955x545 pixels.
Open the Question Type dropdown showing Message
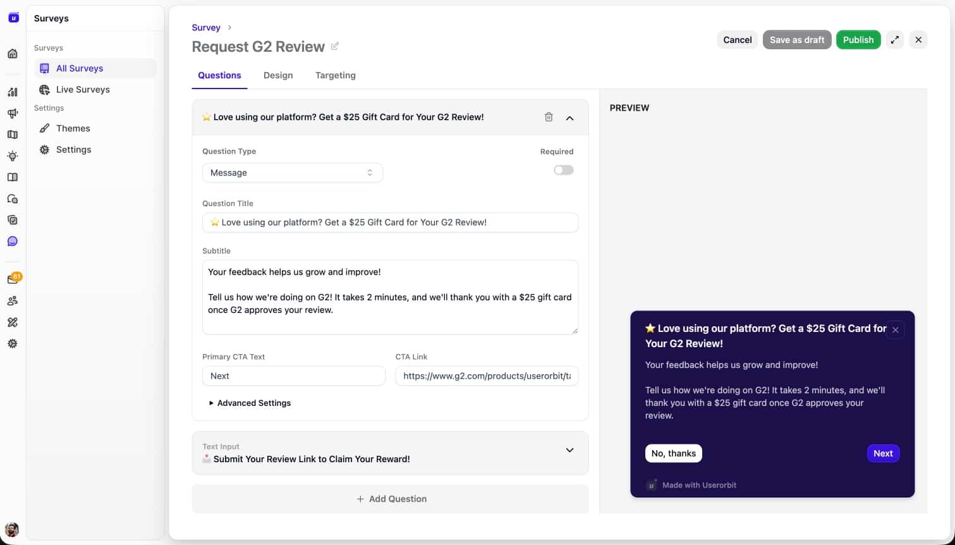click(292, 172)
